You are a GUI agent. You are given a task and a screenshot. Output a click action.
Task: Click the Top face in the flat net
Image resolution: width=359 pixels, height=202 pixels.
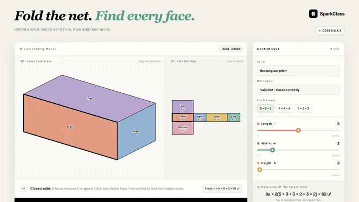(182, 107)
